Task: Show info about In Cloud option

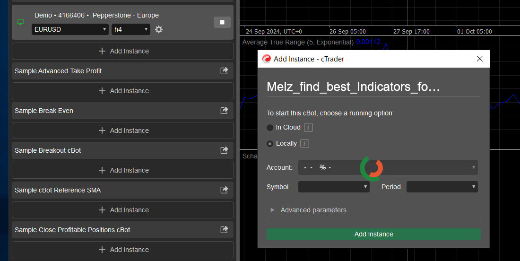Action: point(308,127)
